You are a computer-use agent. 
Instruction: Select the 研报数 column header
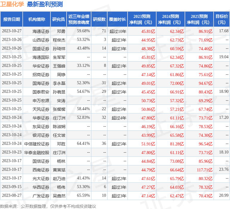(99, 19)
